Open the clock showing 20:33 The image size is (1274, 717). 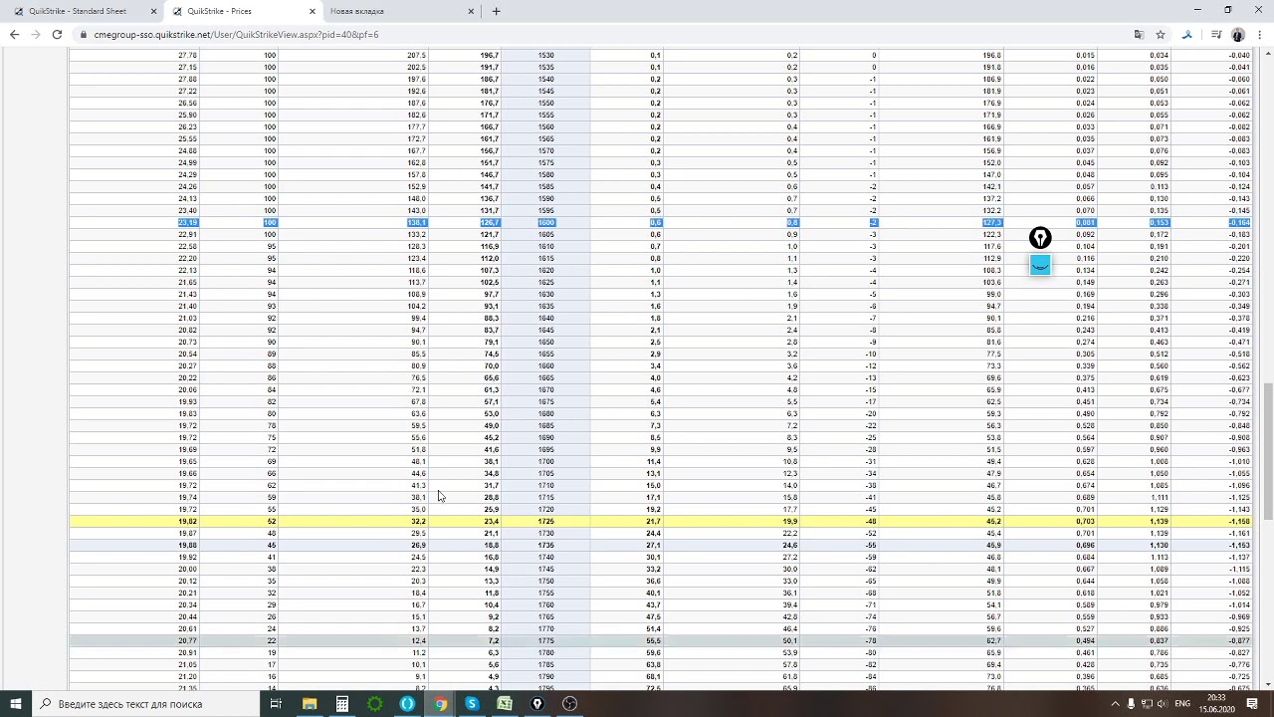1218,704
